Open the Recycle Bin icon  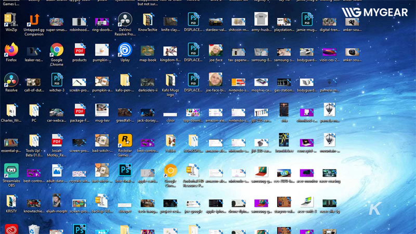click(34, 229)
